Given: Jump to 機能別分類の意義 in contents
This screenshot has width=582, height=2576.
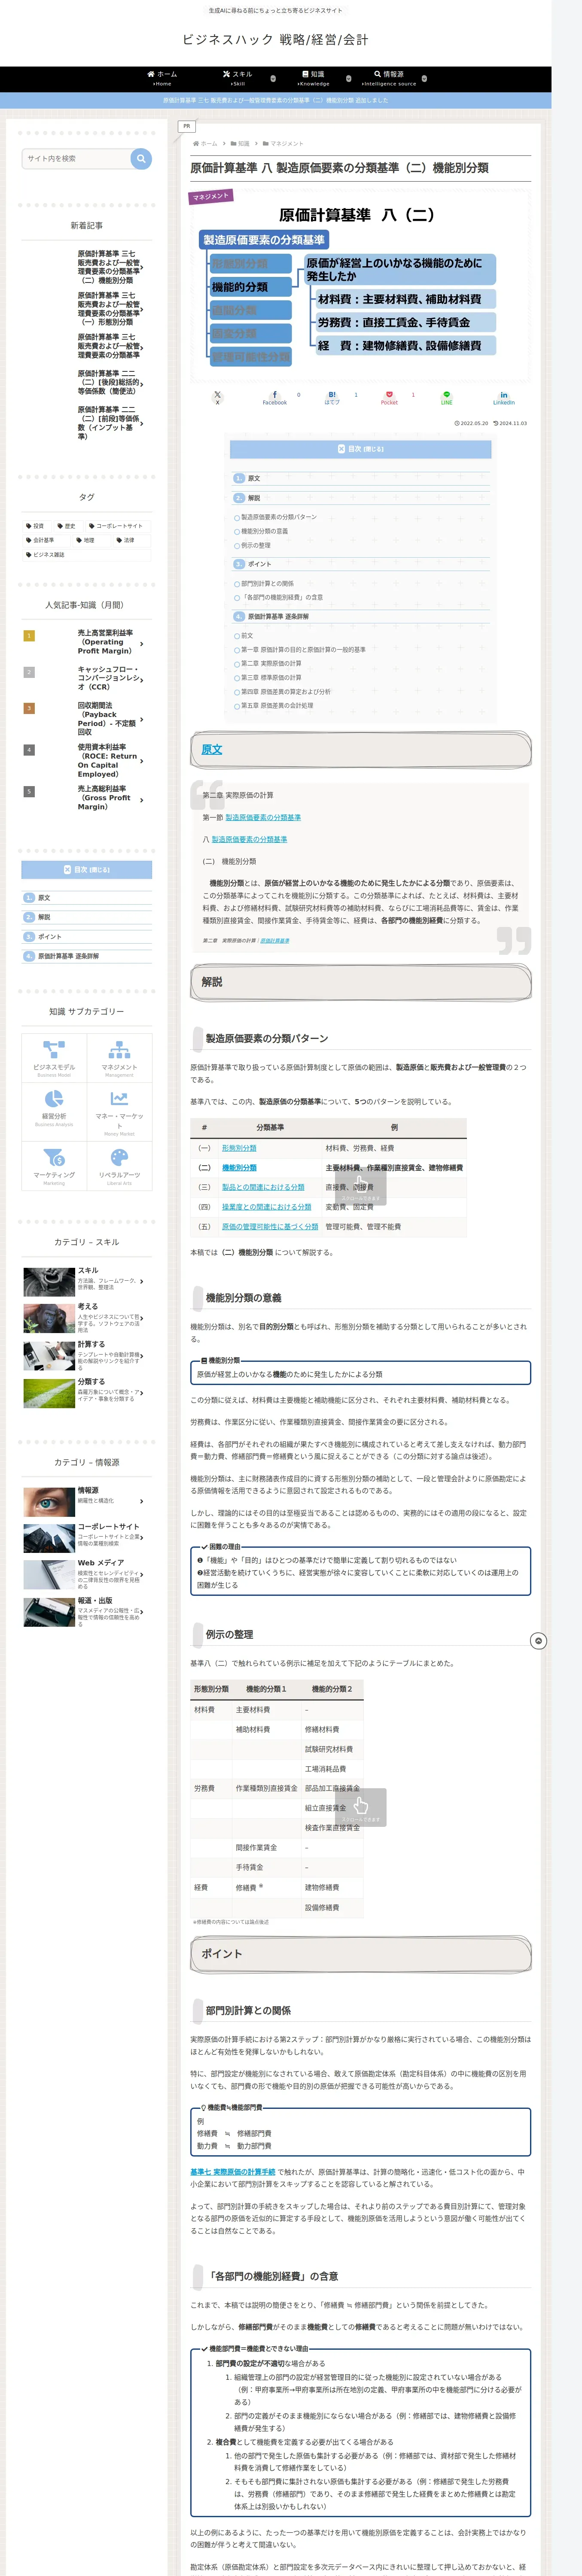Looking at the screenshot, I should coord(264,531).
